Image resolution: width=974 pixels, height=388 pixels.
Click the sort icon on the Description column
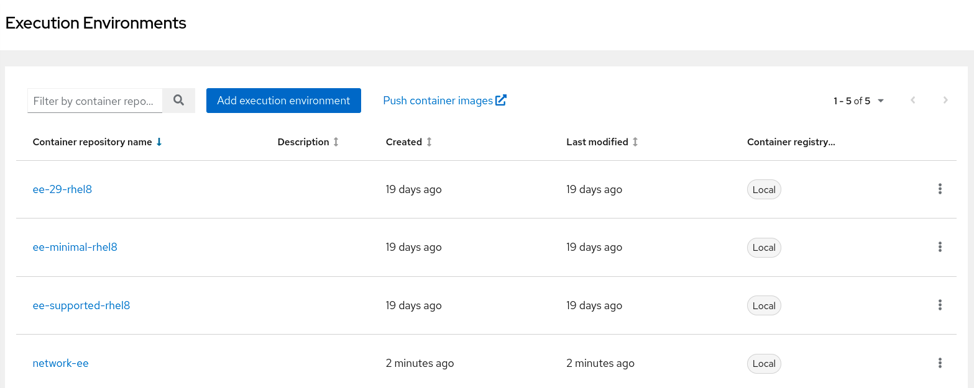[x=336, y=142]
